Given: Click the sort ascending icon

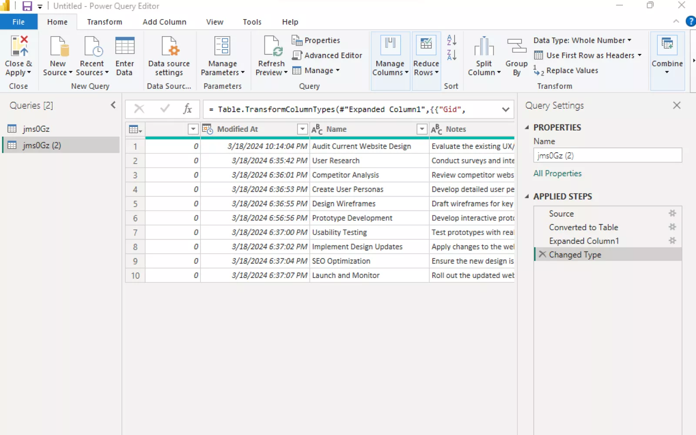Looking at the screenshot, I should click(x=452, y=40).
